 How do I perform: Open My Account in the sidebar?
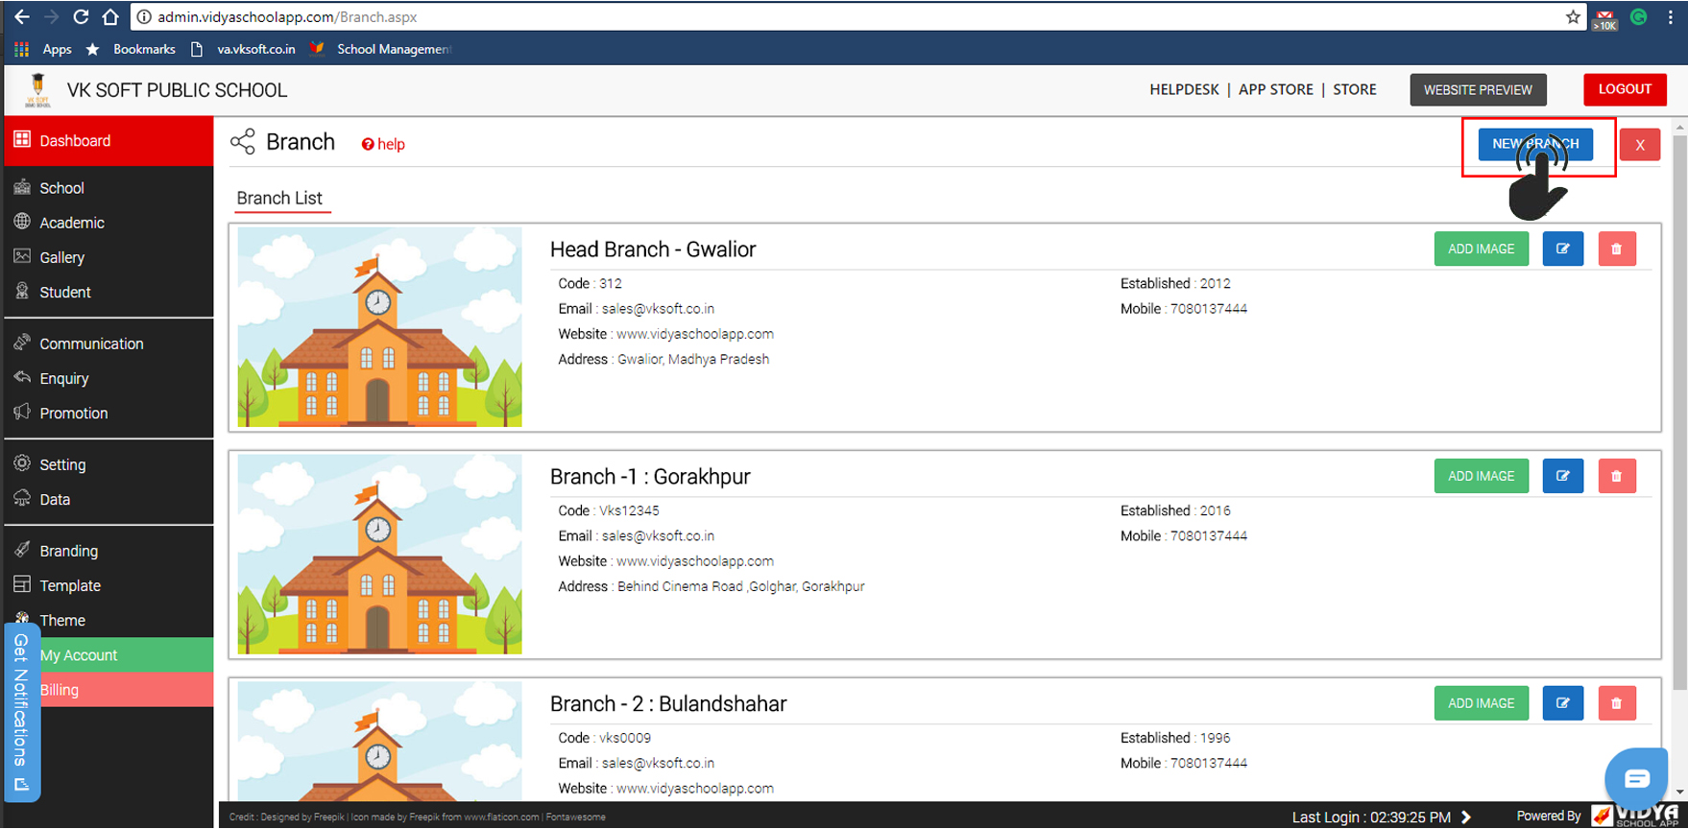[x=125, y=655]
